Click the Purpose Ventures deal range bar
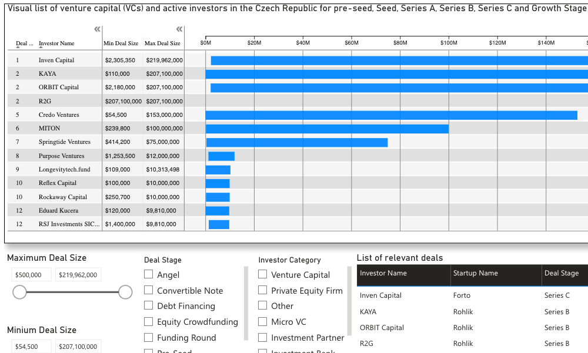Image resolution: width=588 pixels, height=353 pixels. click(221, 156)
